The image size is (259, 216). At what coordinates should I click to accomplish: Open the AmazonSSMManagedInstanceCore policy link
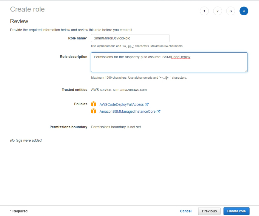pos(127,111)
